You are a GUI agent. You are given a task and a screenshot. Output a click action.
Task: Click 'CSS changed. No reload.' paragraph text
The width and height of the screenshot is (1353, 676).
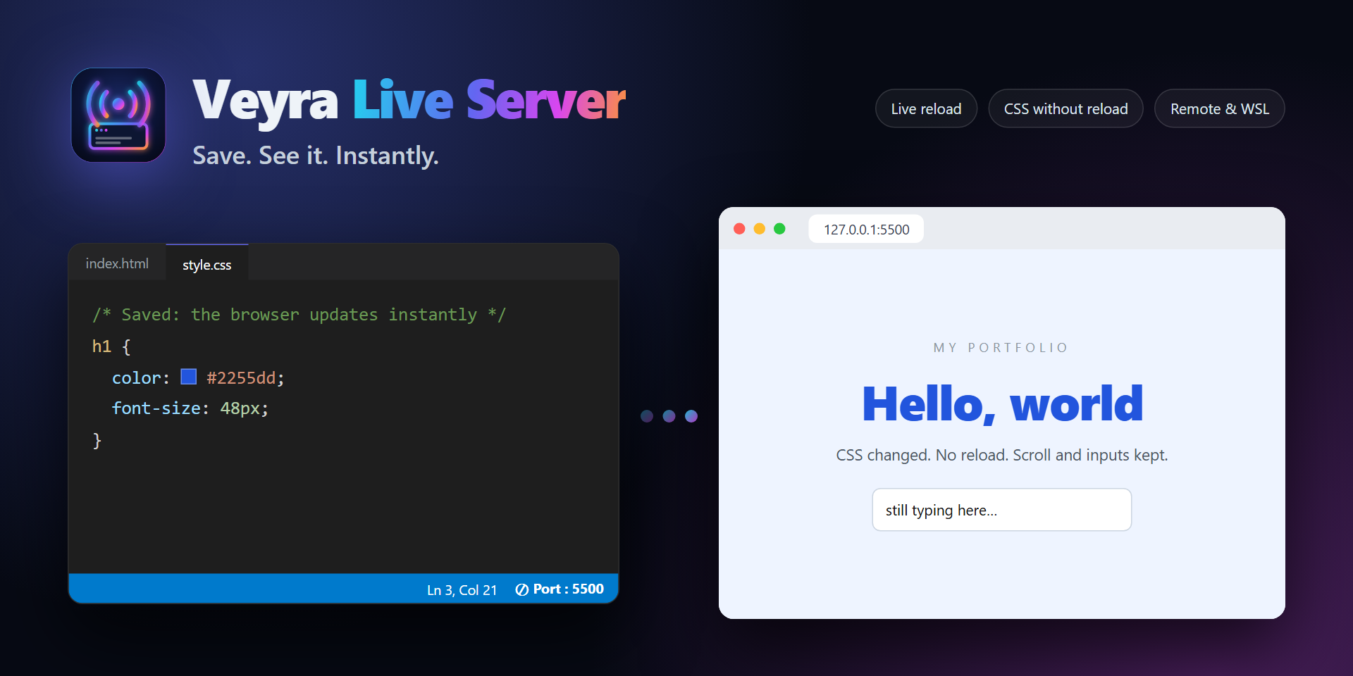coord(1001,455)
